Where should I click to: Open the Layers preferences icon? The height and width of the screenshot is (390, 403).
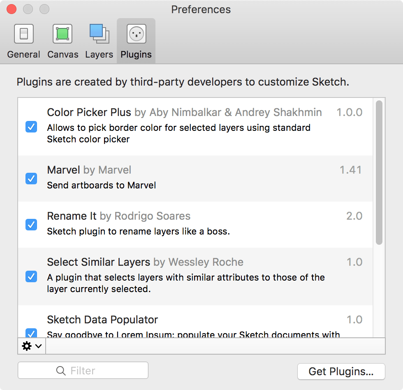(x=99, y=34)
